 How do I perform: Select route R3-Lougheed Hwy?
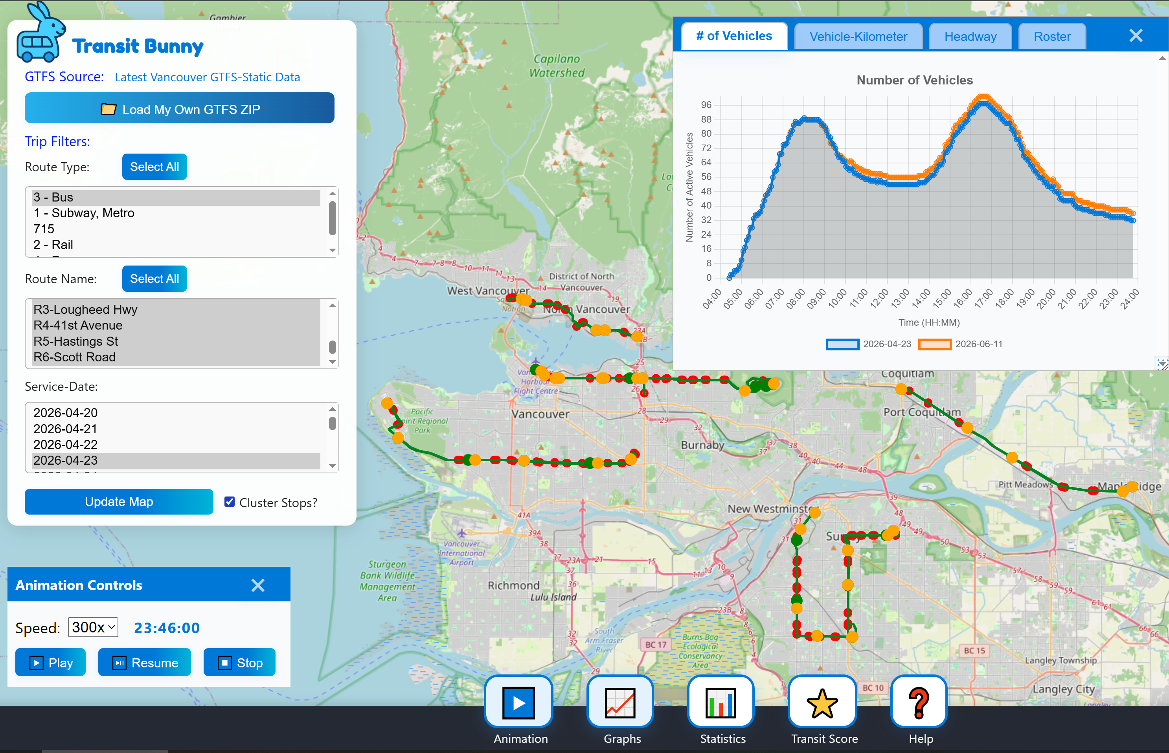coord(176,310)
